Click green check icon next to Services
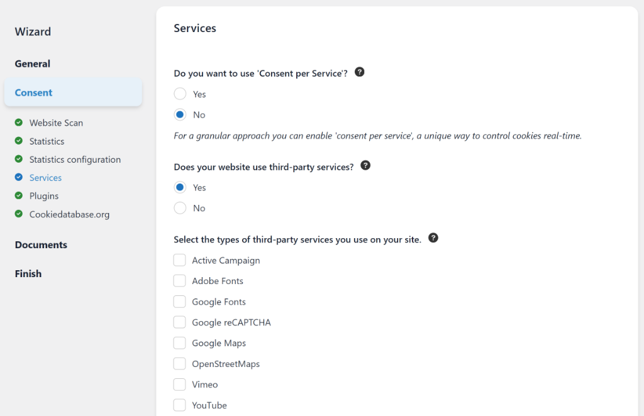 [x=19, y=177]
